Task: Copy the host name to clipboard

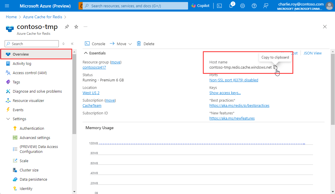Action: click(x=275, y=67)
